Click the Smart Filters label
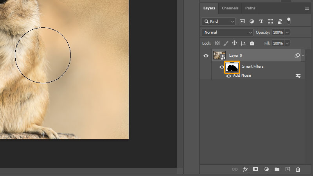The width and height of the screenshot is (313, 176). click(x=253, y=66)
